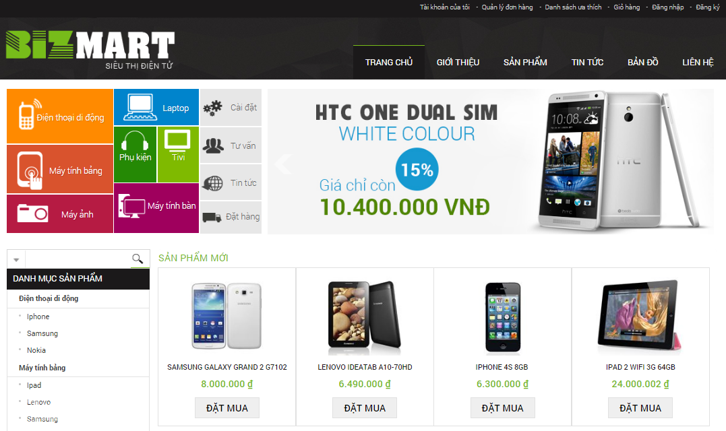Open the SẢN PHẨM menu item
The image size is (726, 431).
(x=525, y=63)
